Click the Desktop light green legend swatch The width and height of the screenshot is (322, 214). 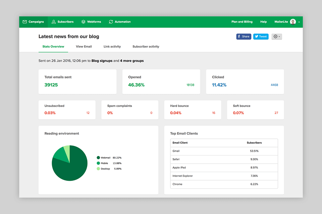click(x=98, y=169)
